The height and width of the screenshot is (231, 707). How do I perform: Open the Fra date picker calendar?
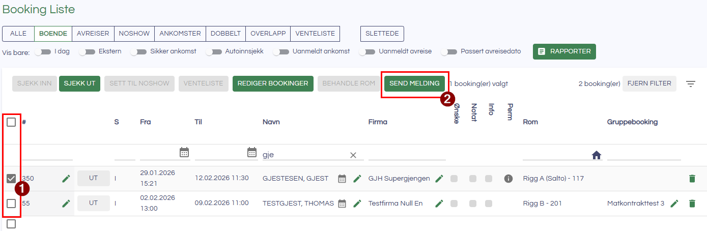184,152
